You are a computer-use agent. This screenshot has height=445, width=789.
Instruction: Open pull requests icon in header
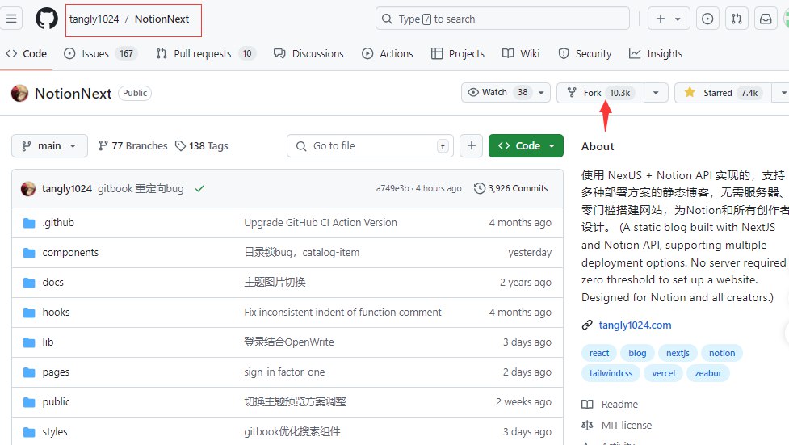coord(737,19)
